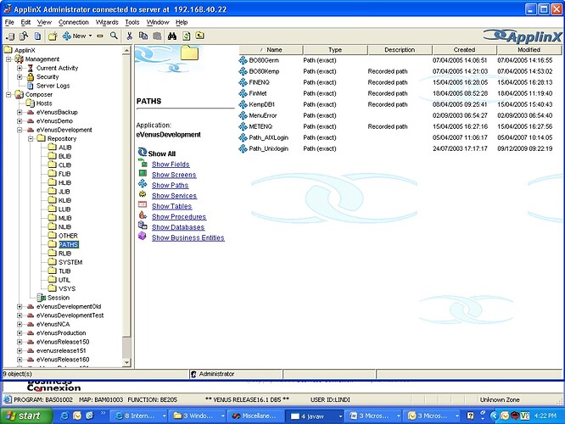This screenshot has height=424, width=565.
Task: Select the SYSTEM folder in the tree
Action: (70, 262)
